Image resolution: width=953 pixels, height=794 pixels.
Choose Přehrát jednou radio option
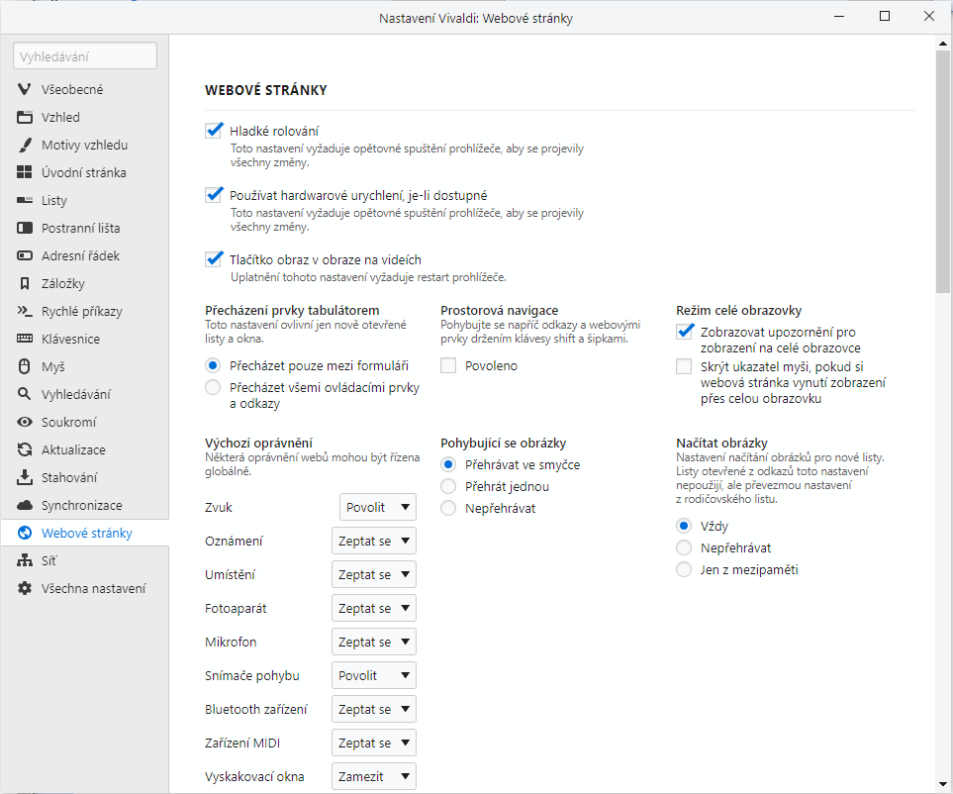448,486
